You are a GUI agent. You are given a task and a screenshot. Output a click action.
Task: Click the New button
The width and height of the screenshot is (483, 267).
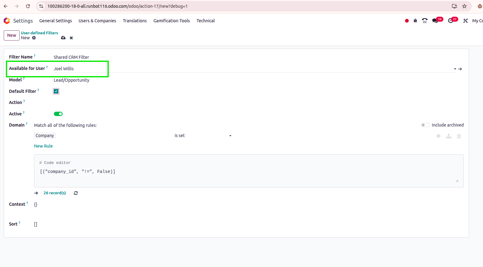pos(11,35)
